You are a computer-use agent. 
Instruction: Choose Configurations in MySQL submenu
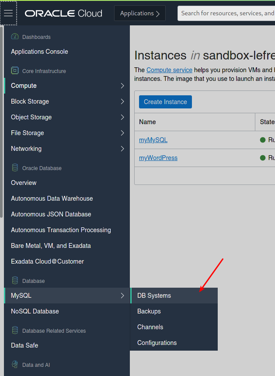[174, 343]
